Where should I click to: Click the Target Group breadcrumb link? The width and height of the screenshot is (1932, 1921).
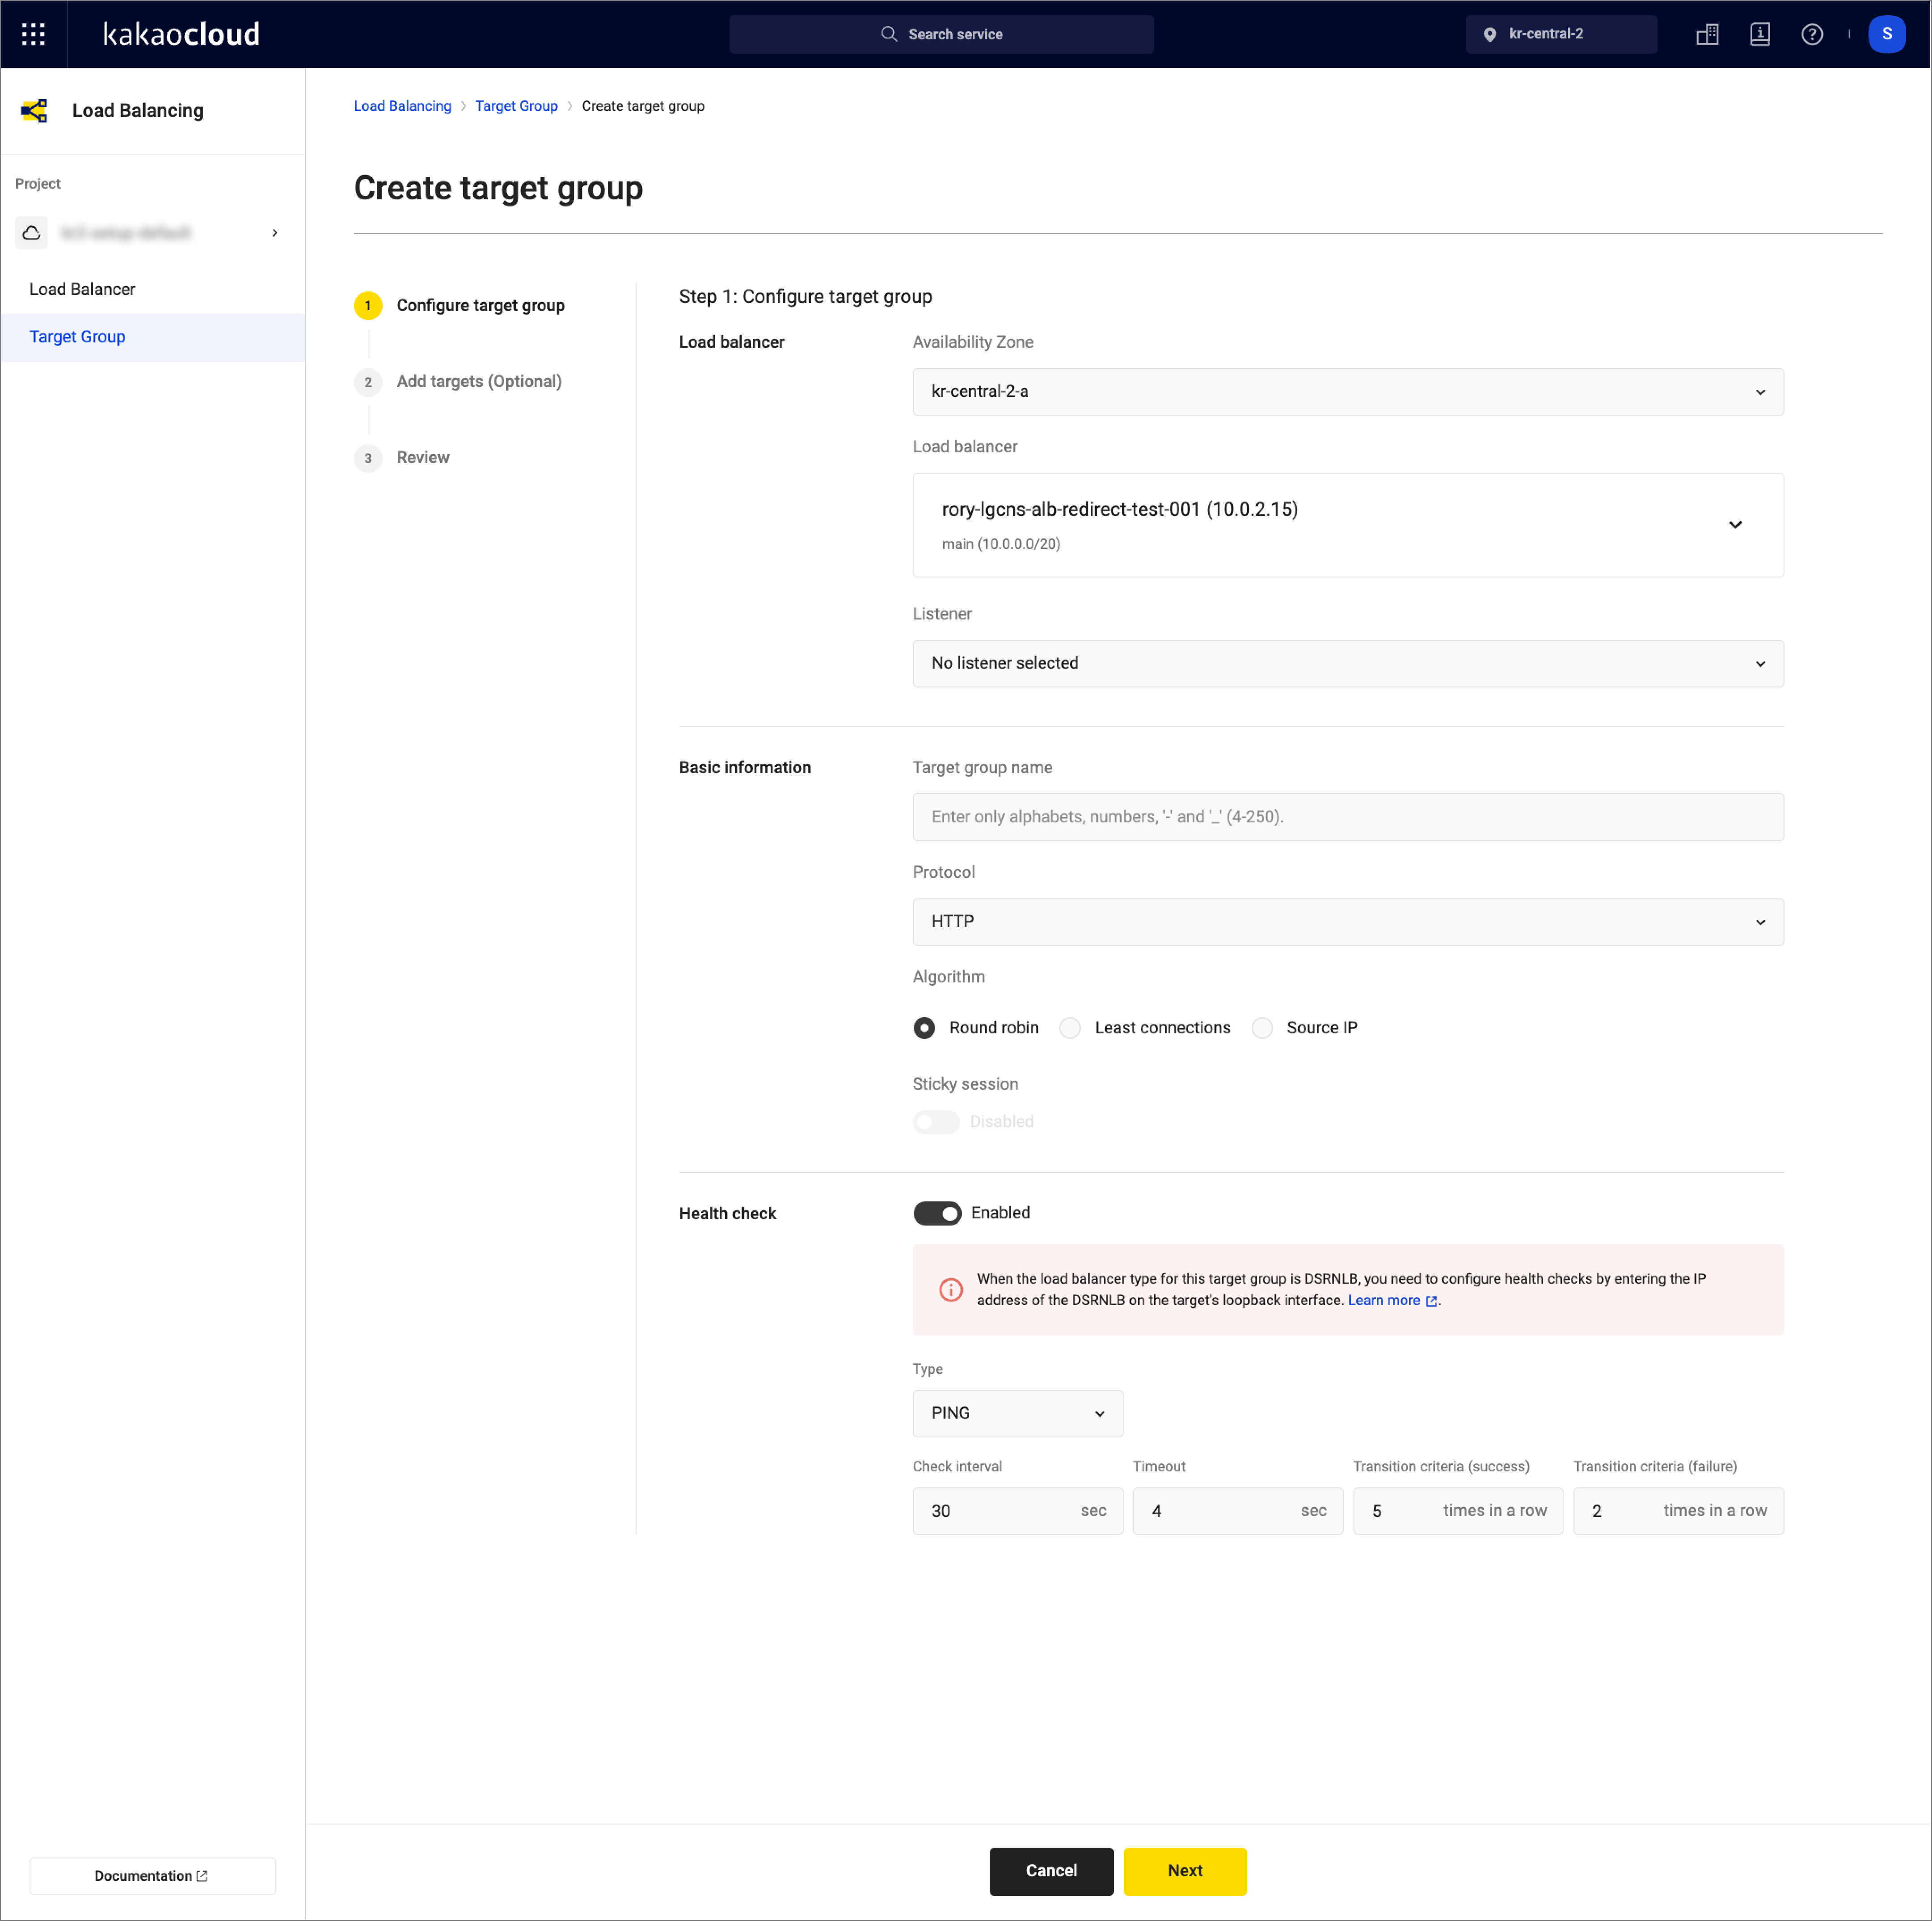coord(516,106)
